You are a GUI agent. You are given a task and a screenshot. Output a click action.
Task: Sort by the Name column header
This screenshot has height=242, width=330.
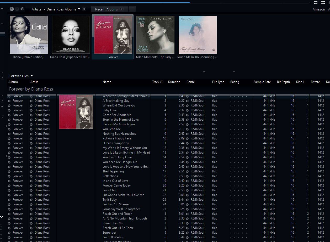[107, 82]
